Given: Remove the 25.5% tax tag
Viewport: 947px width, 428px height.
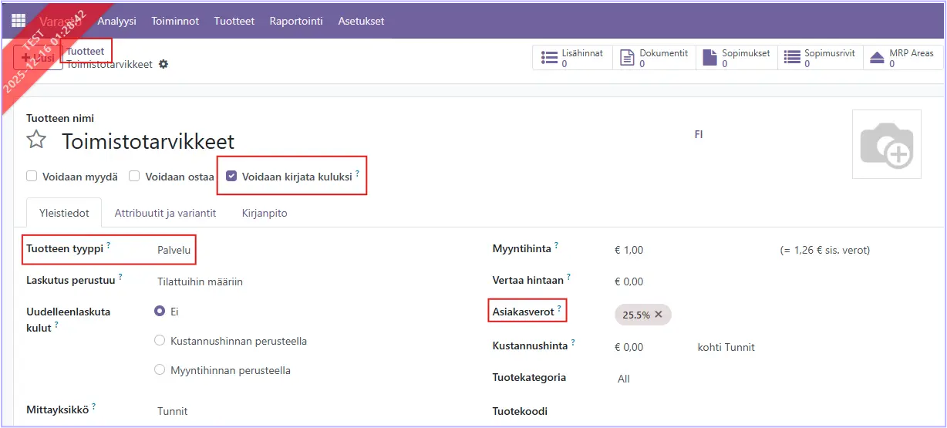Looking at the screenshot, I should pyautogui.click(x=659, y=315).
